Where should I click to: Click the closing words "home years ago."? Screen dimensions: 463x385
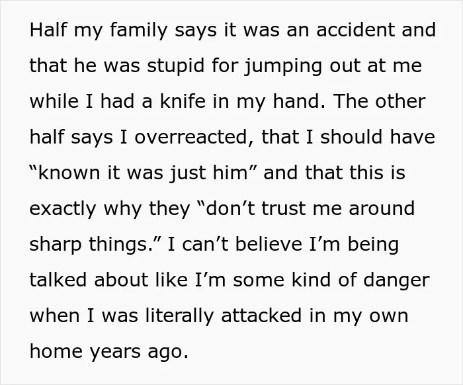(109, 351)
